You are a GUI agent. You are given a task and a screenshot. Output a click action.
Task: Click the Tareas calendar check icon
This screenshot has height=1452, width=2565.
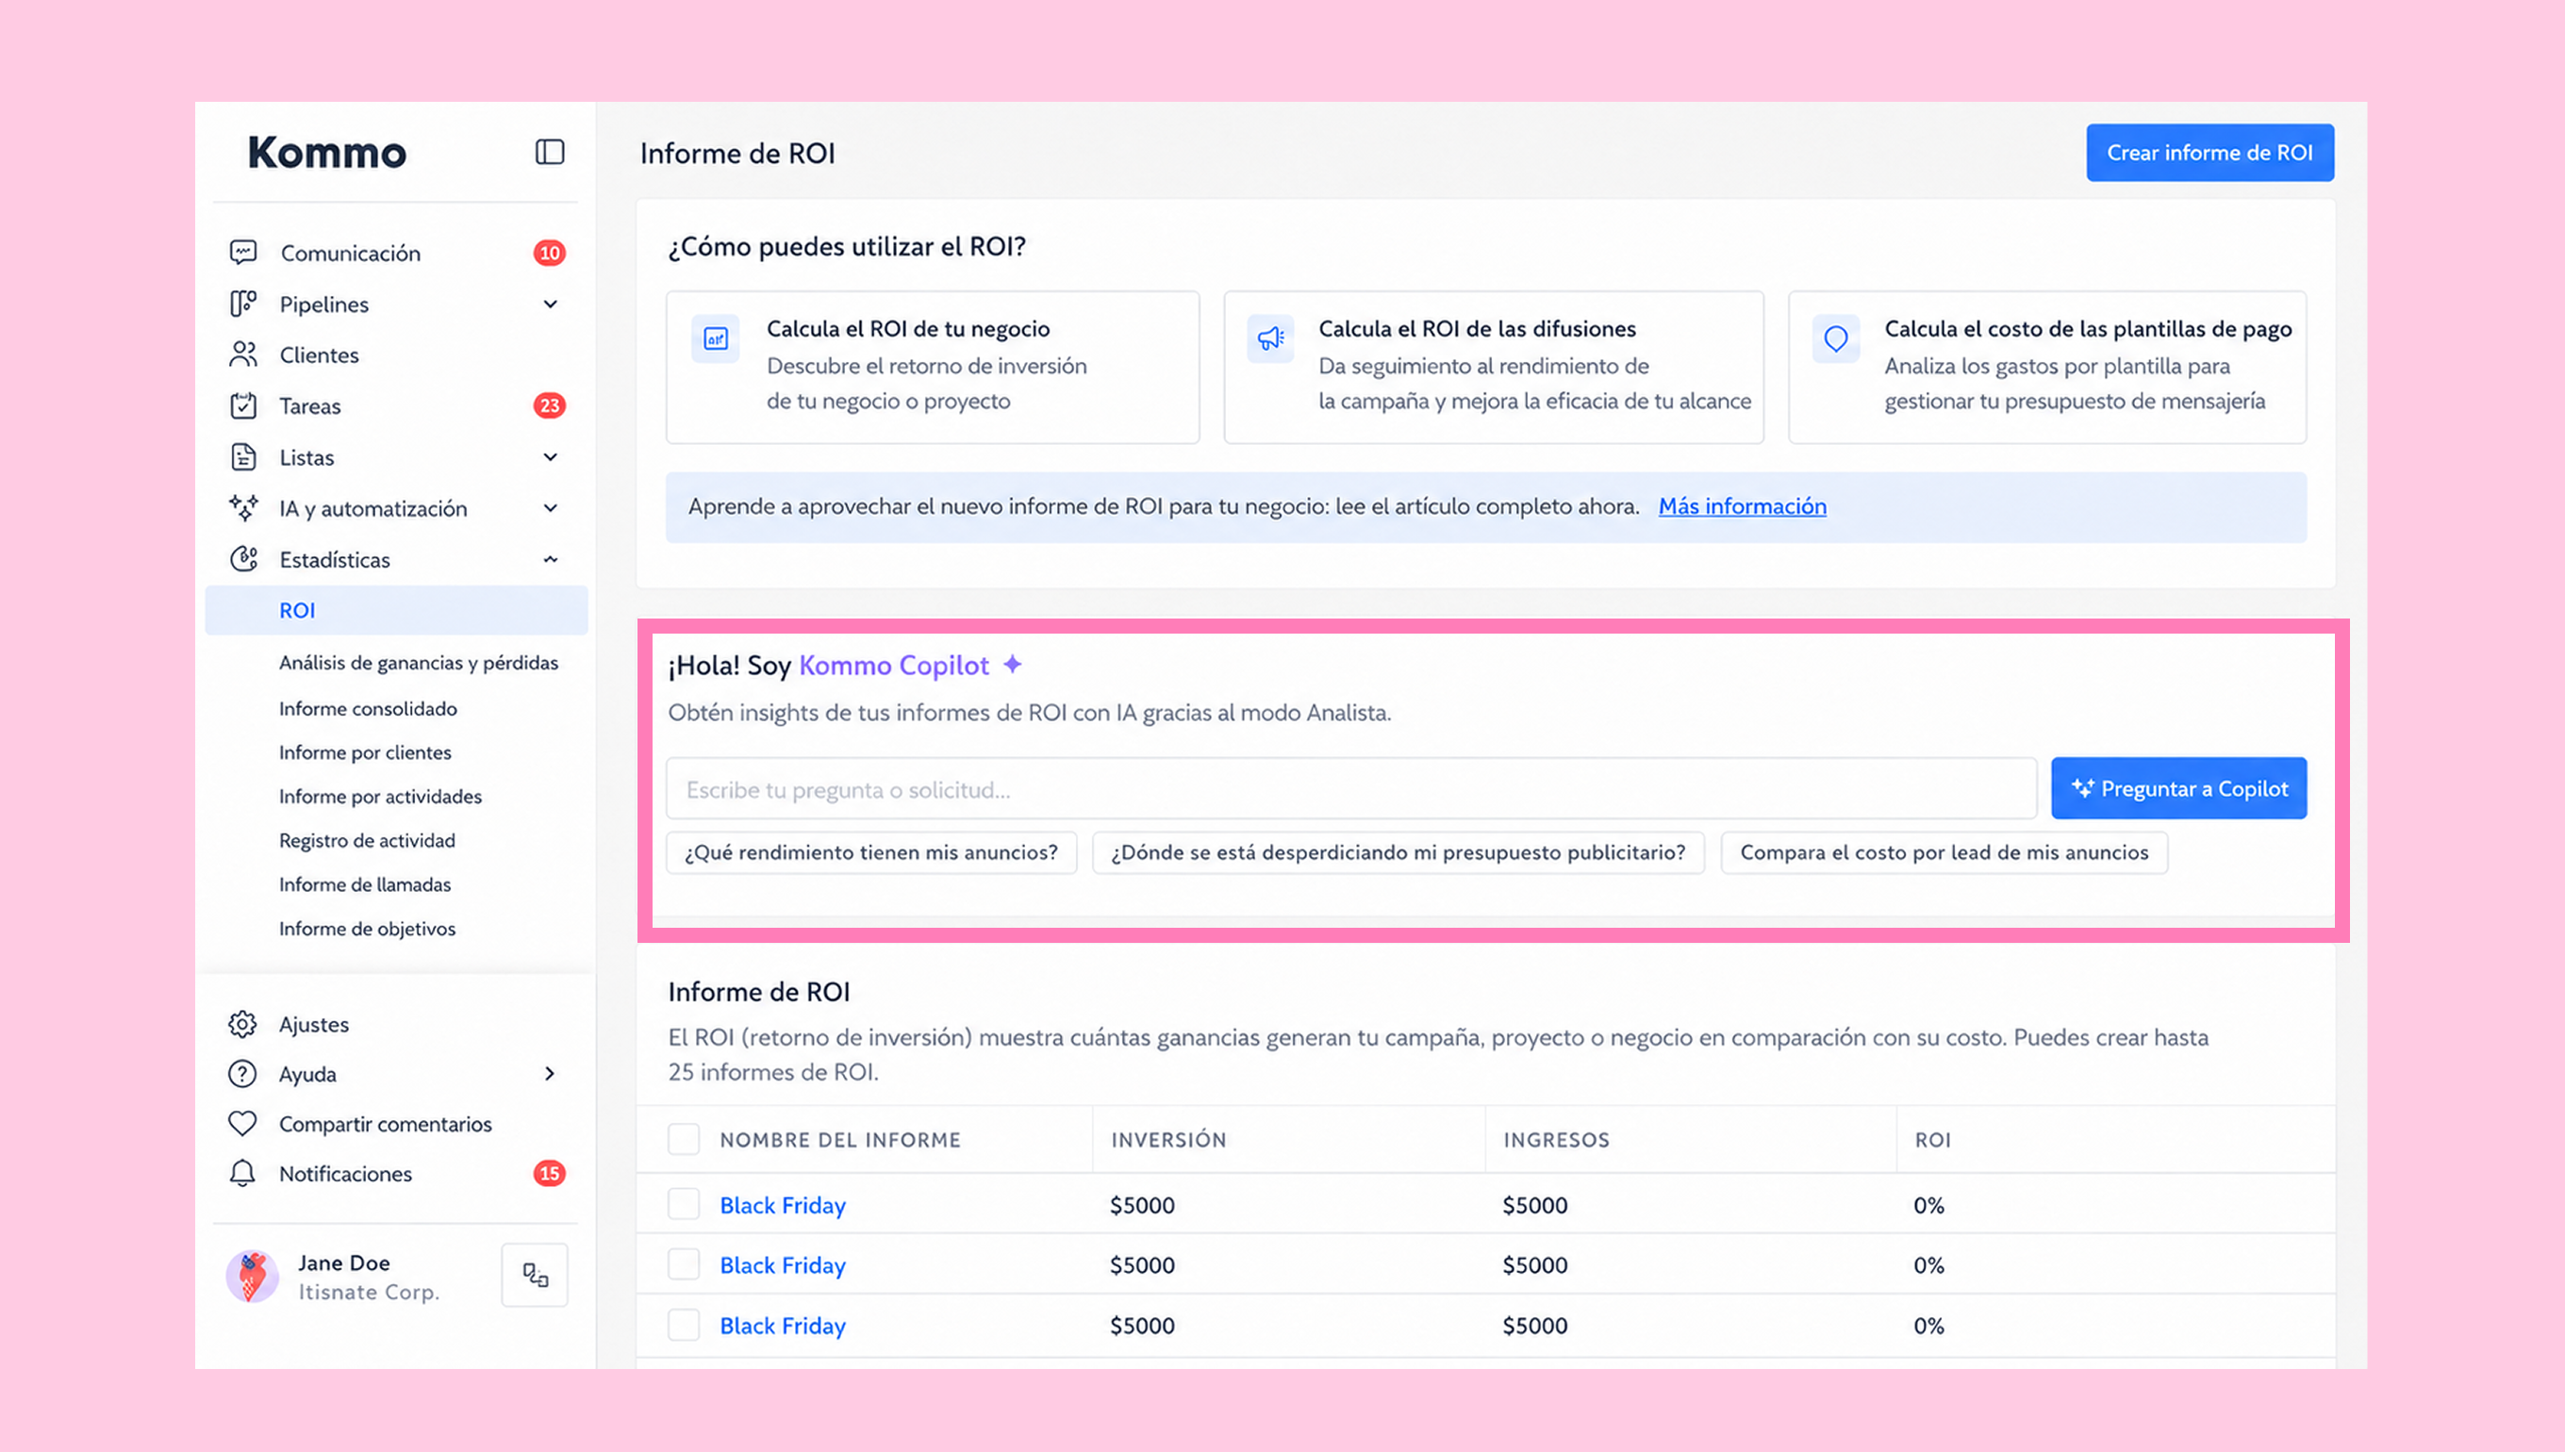tap(243, 404)
